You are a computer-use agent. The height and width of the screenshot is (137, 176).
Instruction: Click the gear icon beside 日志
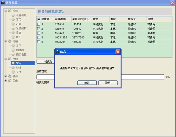coord(13,33)
